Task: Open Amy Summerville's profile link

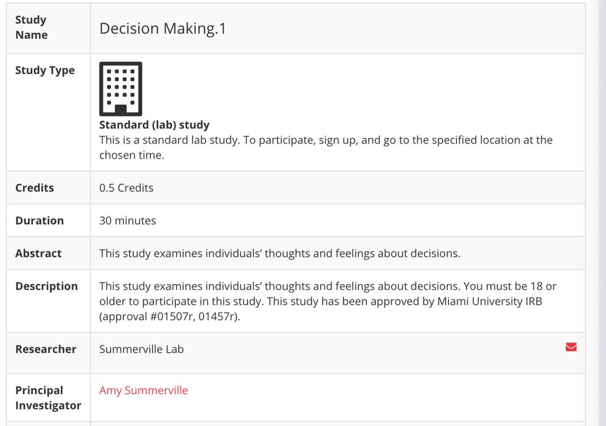Action: tap(143, 390)
